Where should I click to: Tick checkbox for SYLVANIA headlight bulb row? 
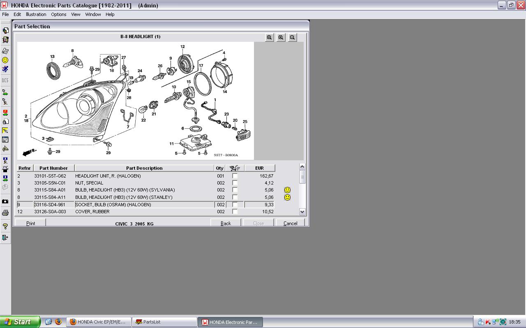pos(235,190)
